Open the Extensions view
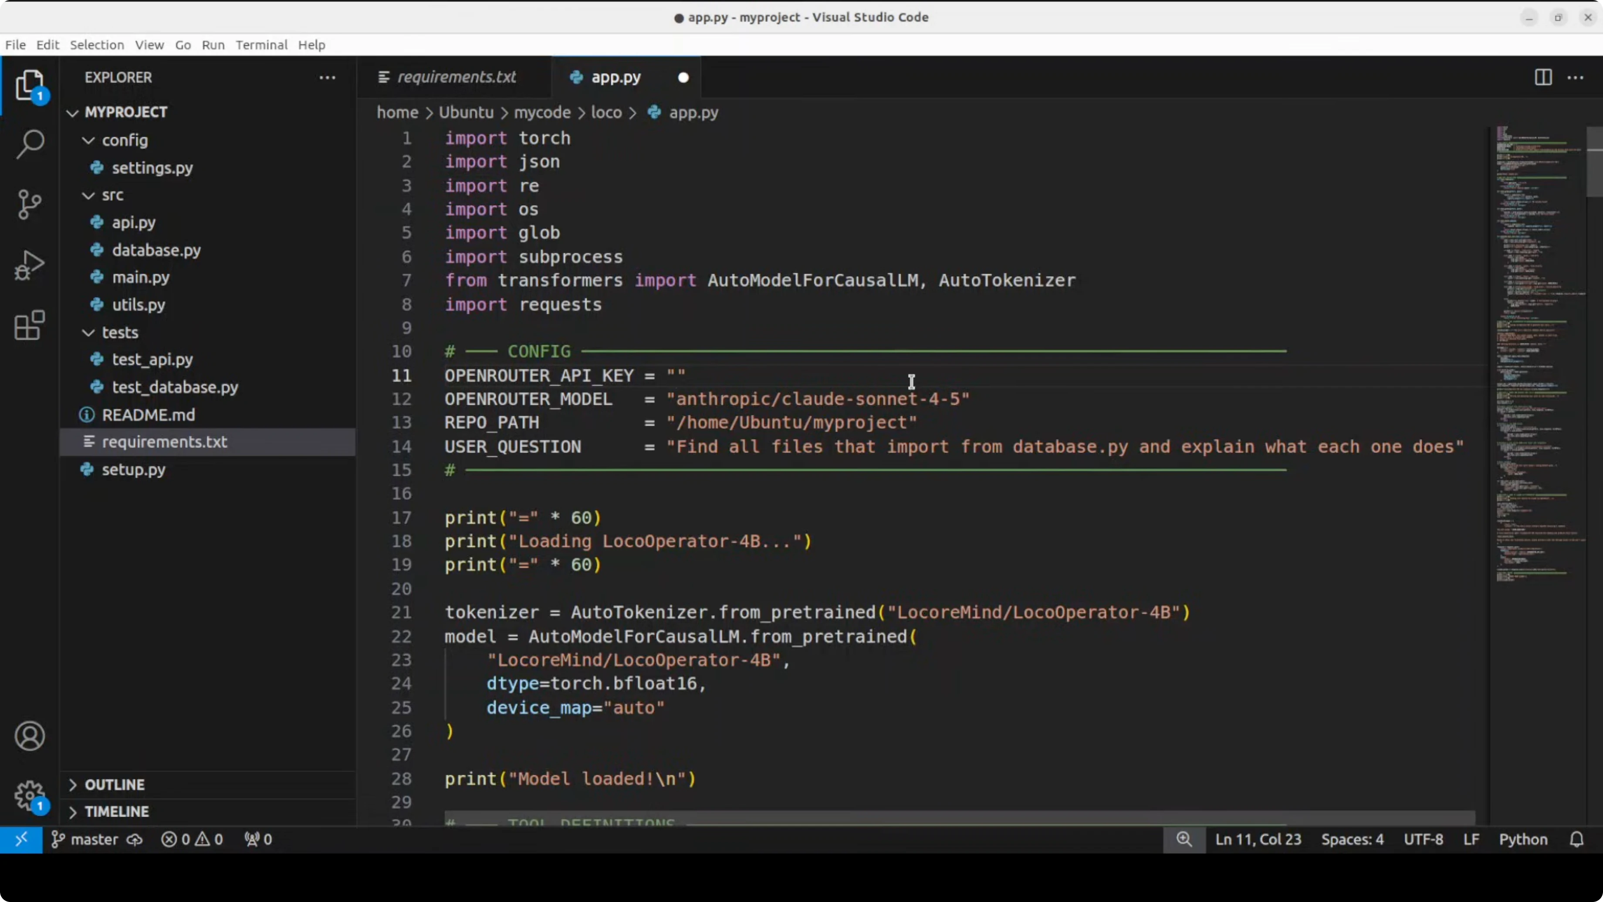The height and width of the screenshot is (902, 1603). [29, 325]
